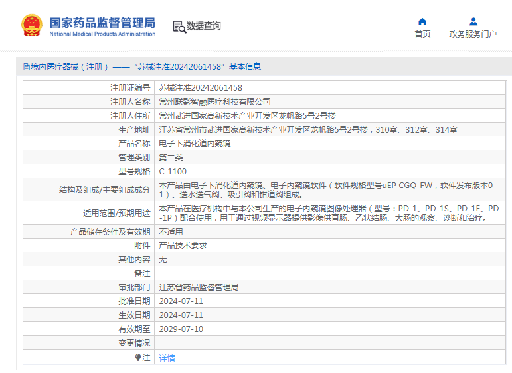
Task: Click the 注册人名称 row label
Action: click(130, 102)
